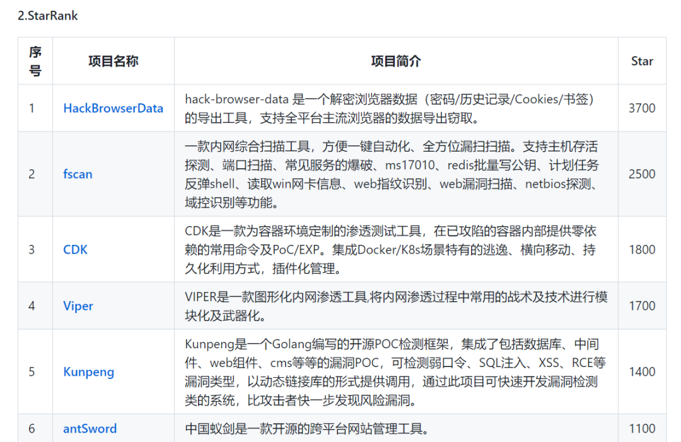Click the 中国蚁剑 description text
This screenshot has width=681, height=442.
tap(308, 429)
